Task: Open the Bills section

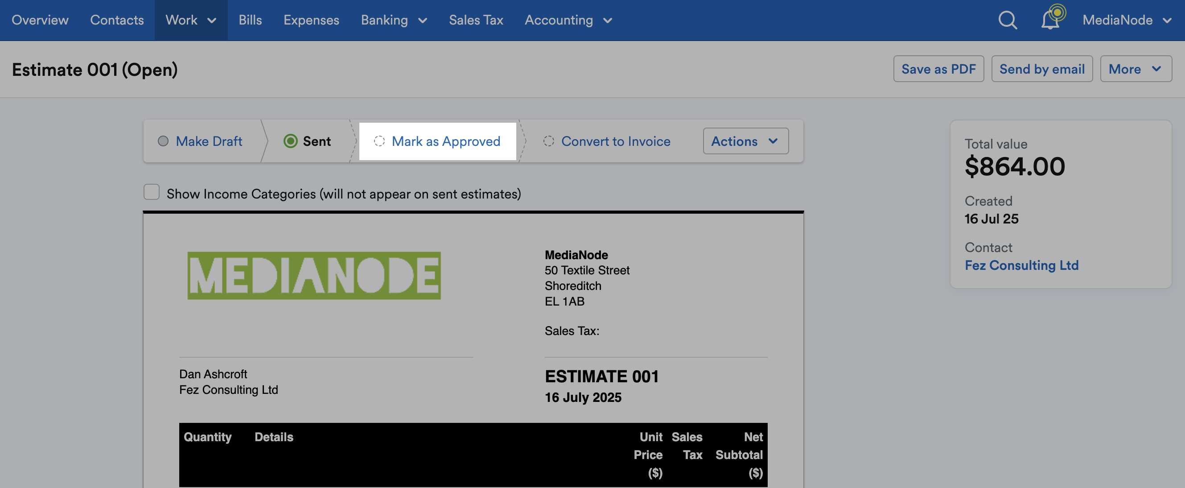Action: coord(250,20)
